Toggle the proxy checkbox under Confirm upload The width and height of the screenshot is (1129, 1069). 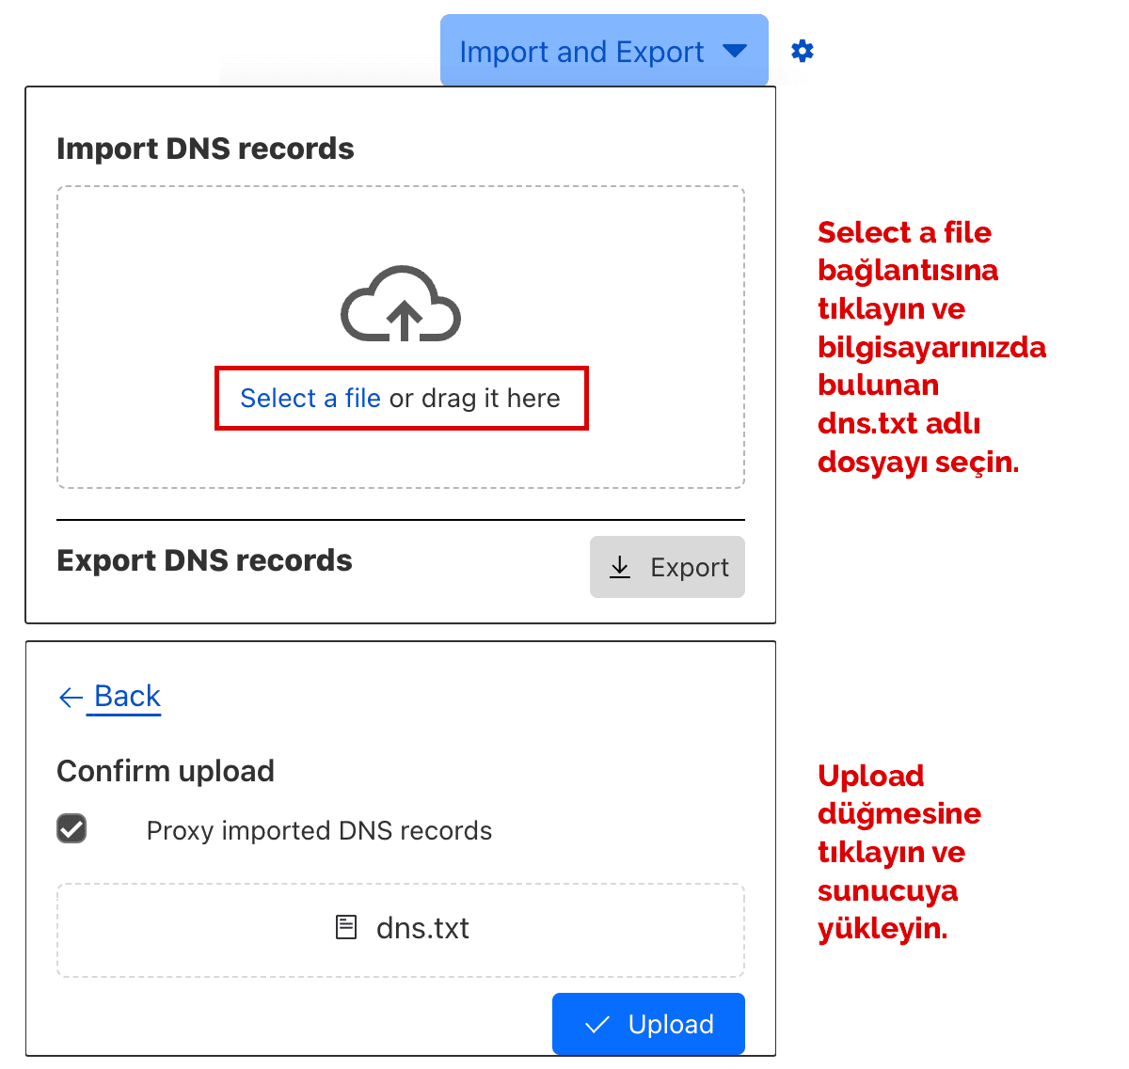tap(72, 829)
